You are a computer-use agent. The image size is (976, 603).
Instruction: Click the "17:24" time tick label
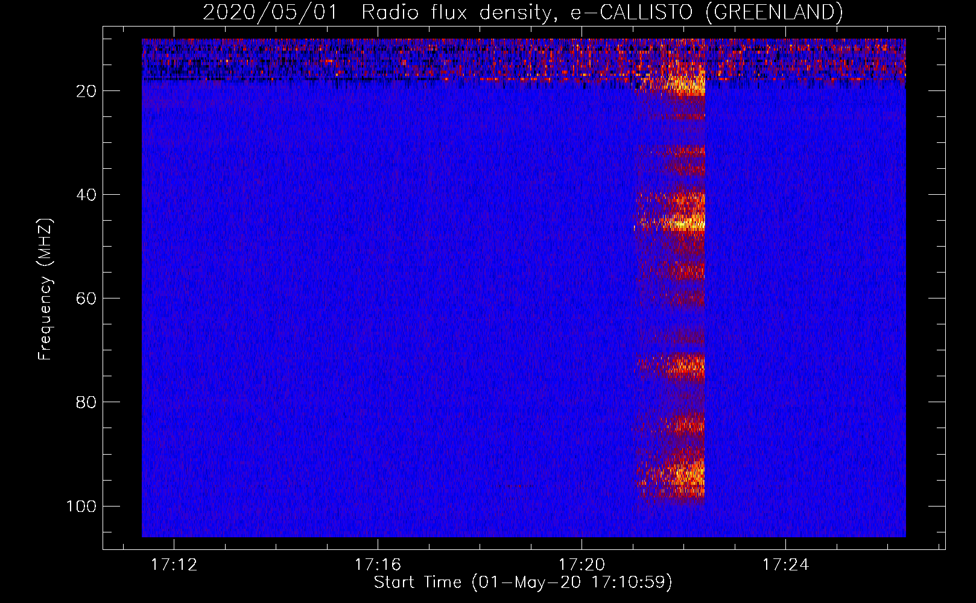(x=785, y=565)
